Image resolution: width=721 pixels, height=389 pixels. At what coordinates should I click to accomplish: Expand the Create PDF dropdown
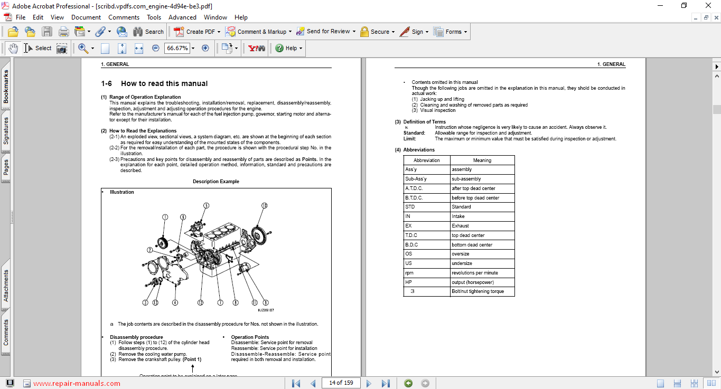click(x=219, y=32)
